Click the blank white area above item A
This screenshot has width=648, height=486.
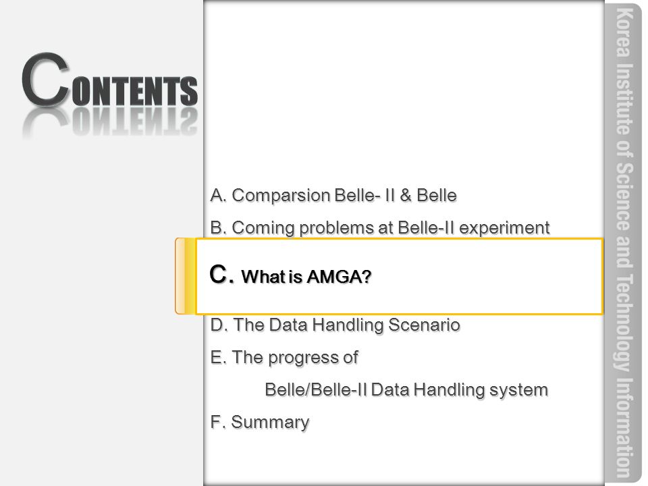coord(404,91)
